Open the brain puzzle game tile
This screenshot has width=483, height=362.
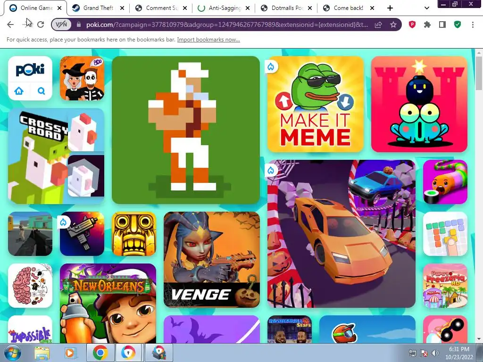(30, 286)
